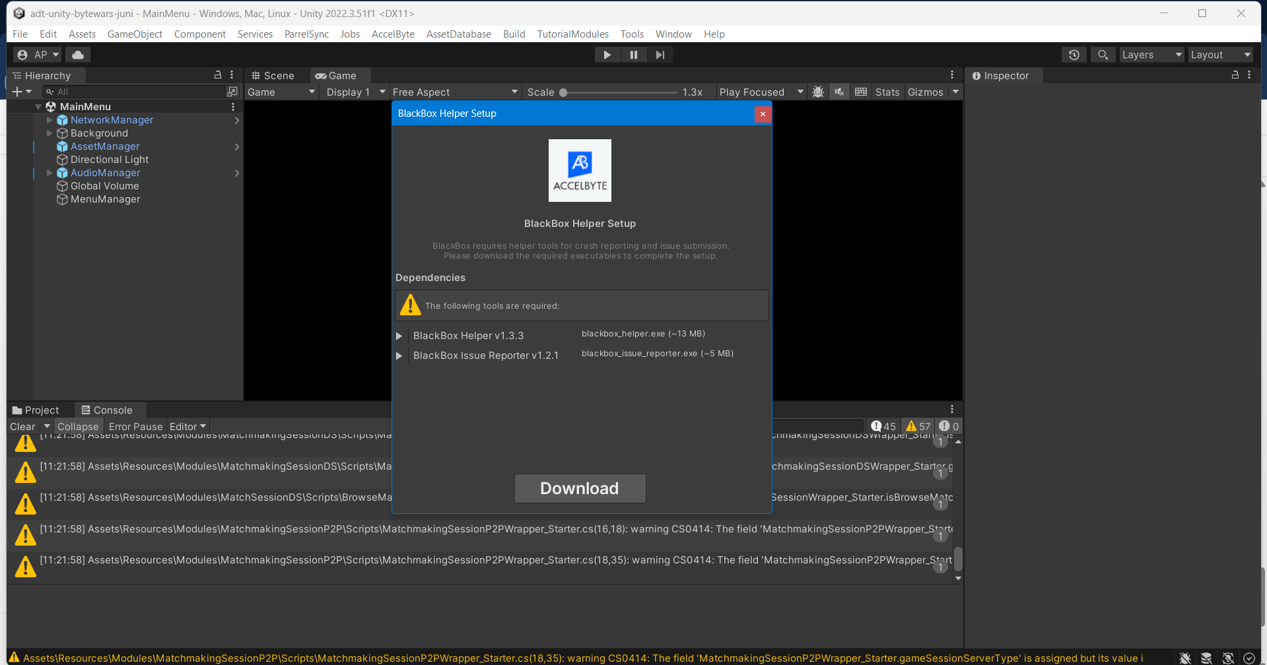The height and width of the screenshot is (665, 1267).
Task: Expand the BlackBox Helper v1.3.3 entry
Action: click(399, 336)
